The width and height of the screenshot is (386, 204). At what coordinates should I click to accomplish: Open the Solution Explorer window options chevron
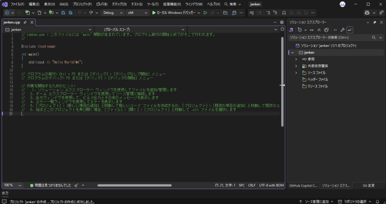tap(368, 22)
